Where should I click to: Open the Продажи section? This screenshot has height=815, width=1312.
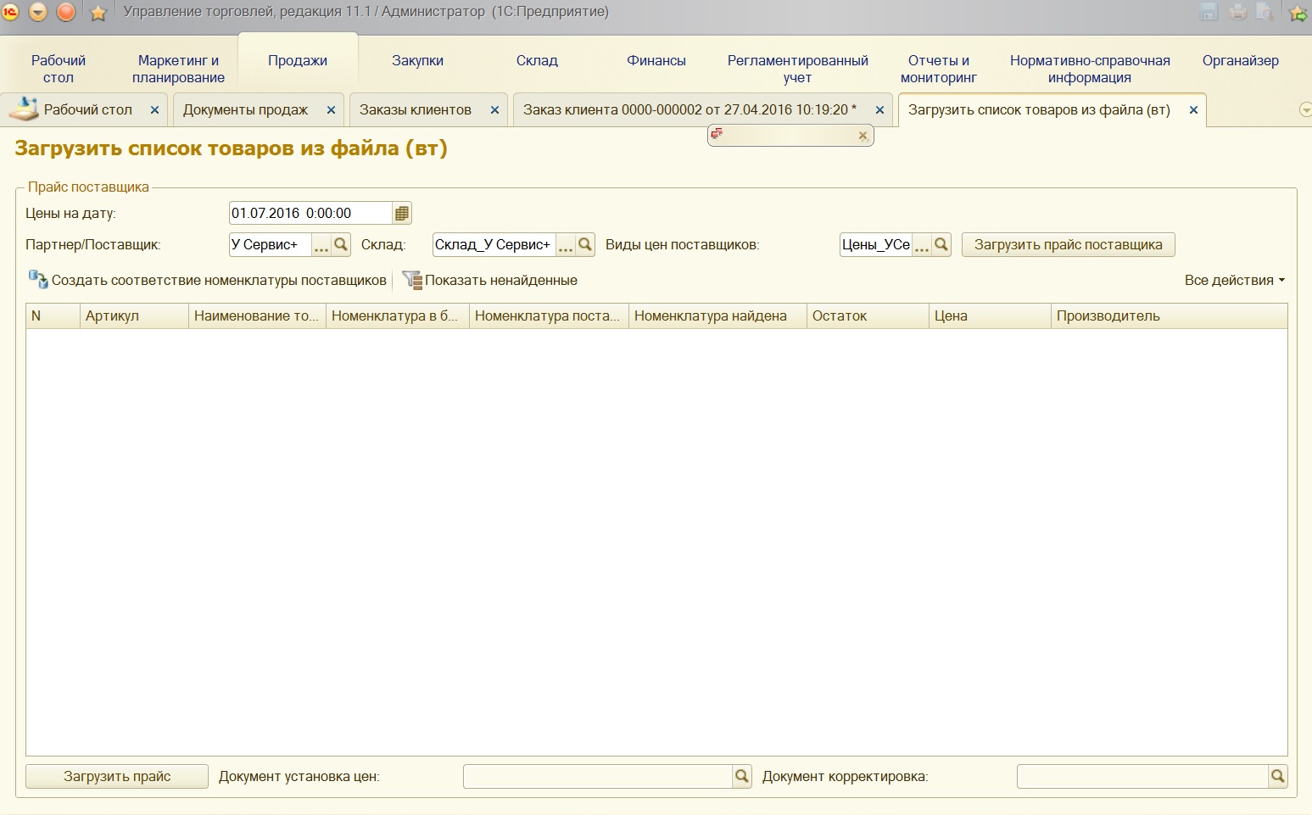click(298, 61)
